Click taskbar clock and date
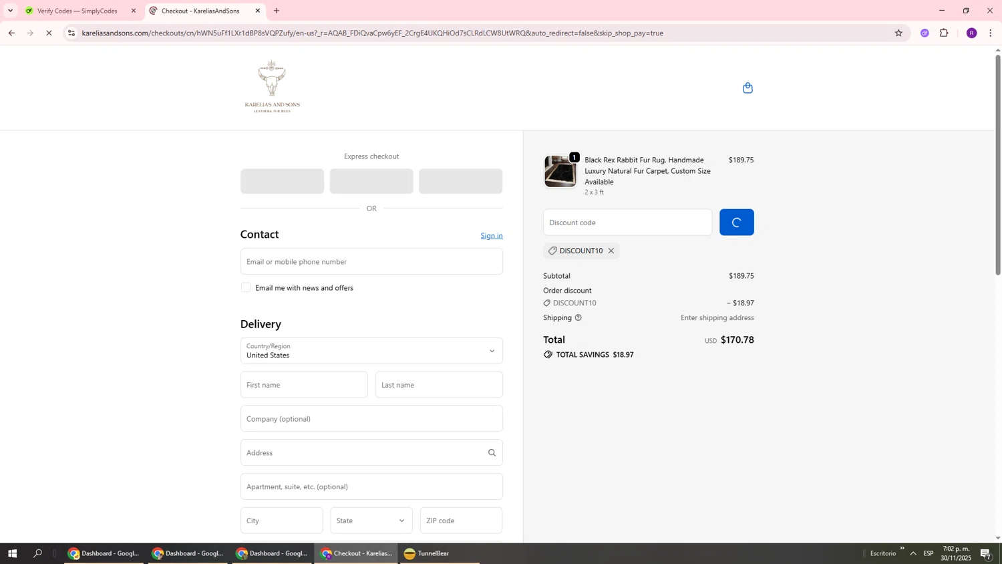The image size is (1002, 564). tap(956, 553)
